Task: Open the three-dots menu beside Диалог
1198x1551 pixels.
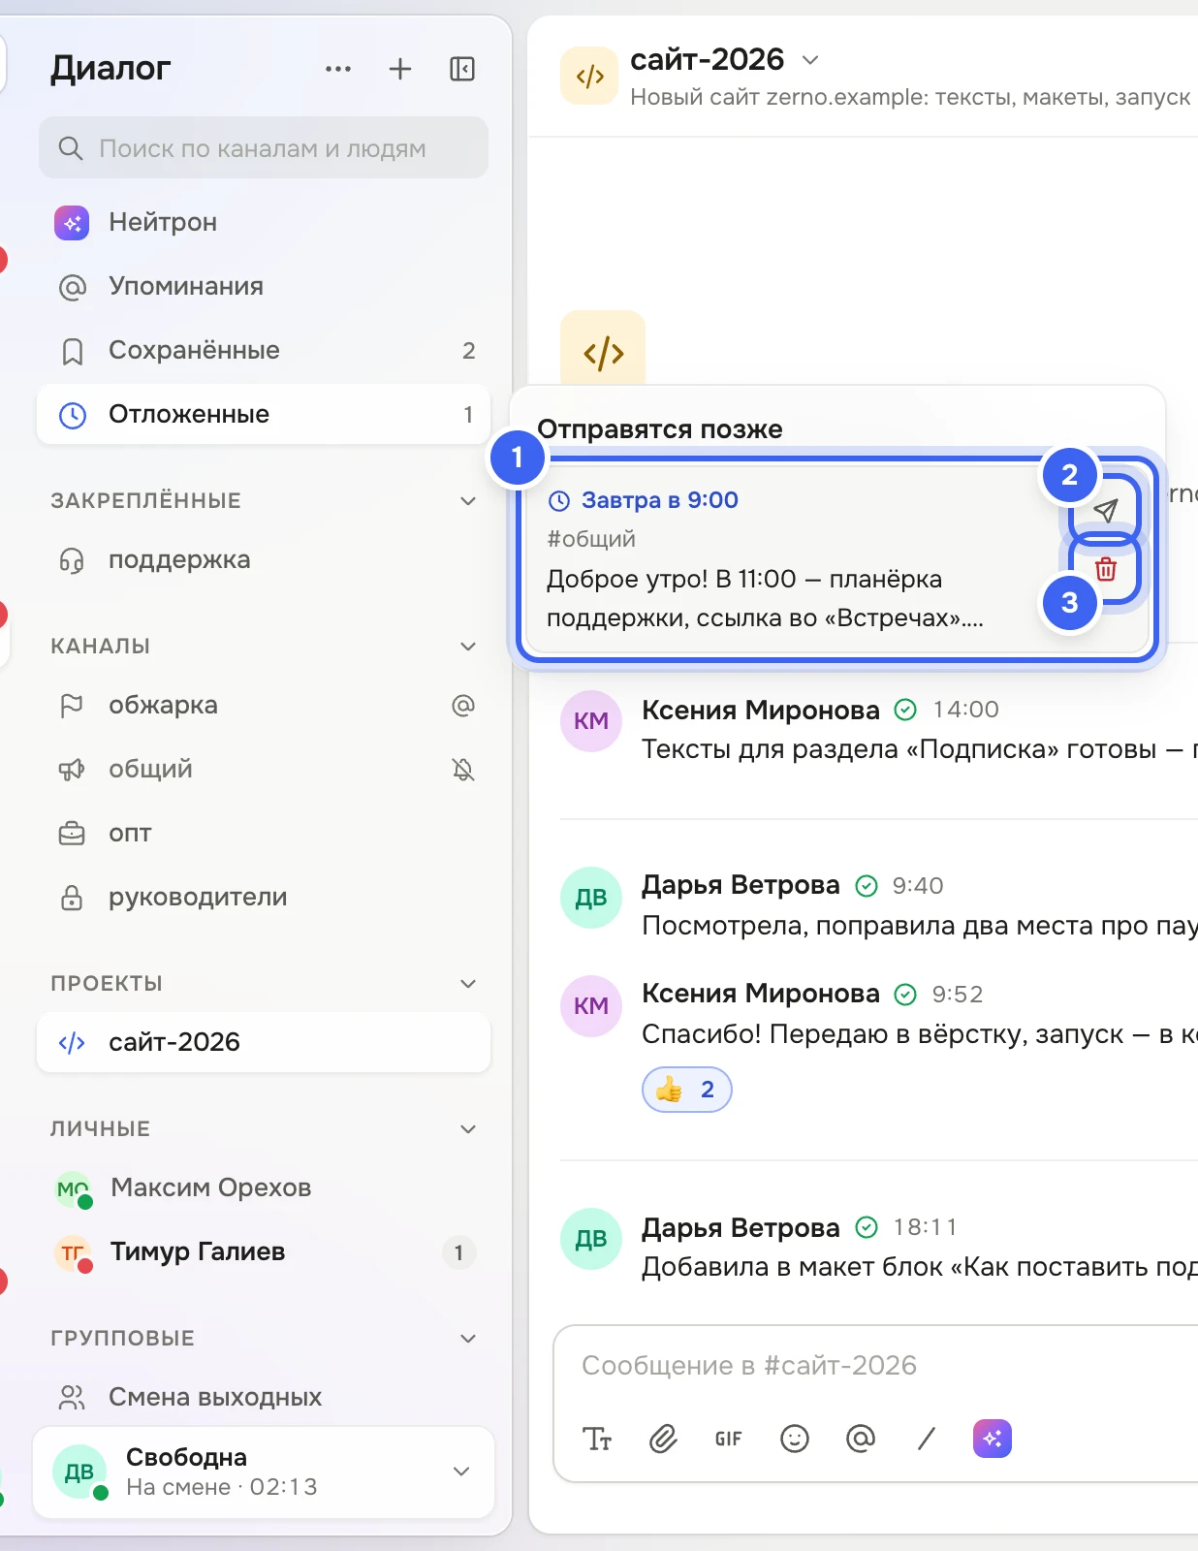Action: [338, 69]
